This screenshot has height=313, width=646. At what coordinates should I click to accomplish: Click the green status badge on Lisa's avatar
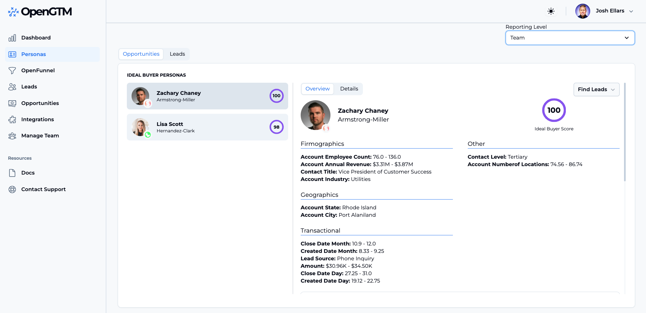click(148, 135)
